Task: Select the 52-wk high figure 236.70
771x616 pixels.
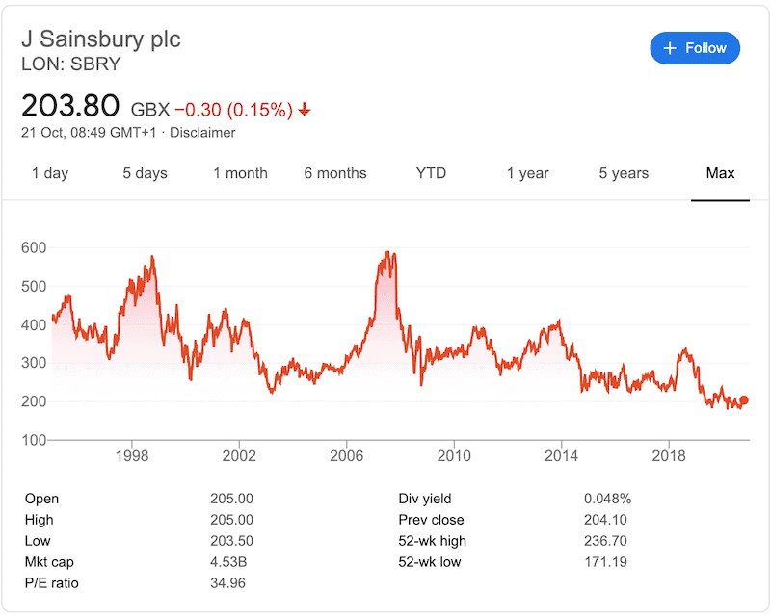Action: tap(607, 540)
